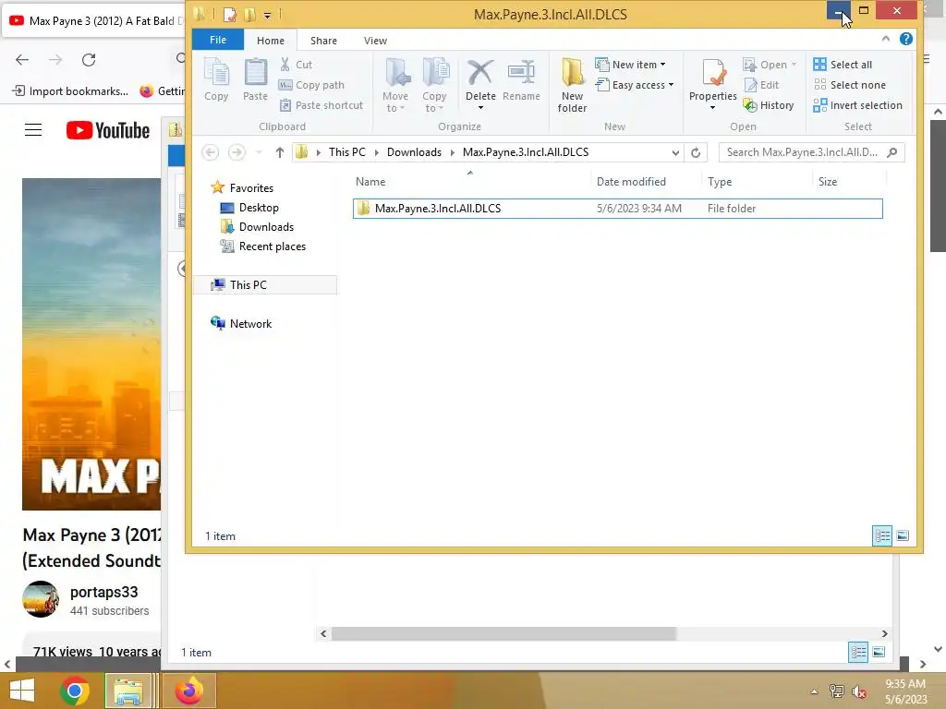Select the Max Payne 3 Firefox tab
Image resolution: width=946 pixels, height=709 pixels.
click(96, 21)
